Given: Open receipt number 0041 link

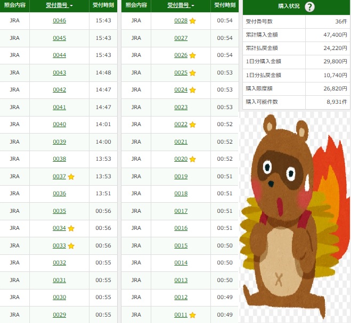Looking at the screenshot, I should tap(59, 107).
